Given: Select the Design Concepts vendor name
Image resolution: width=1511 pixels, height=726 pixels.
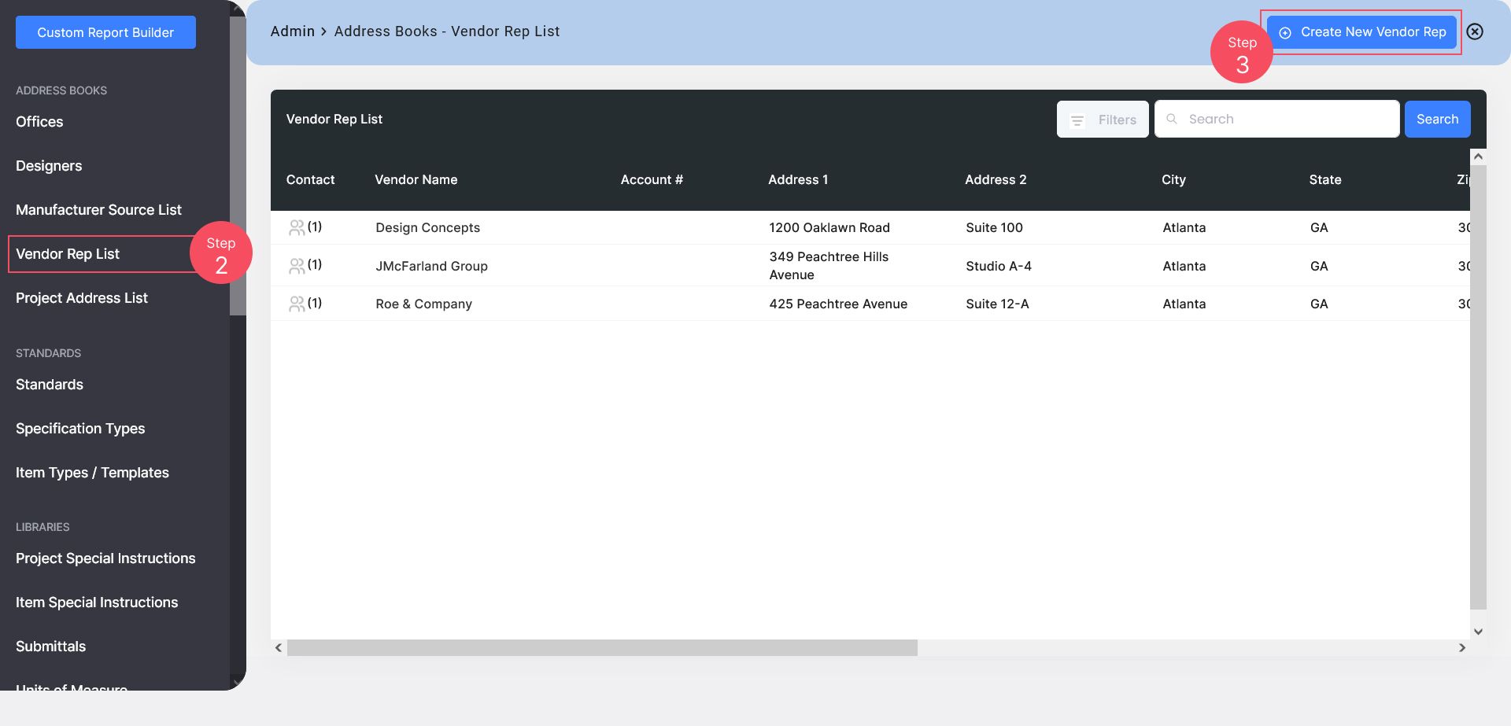Looking at the screenshot, I should 428,227.
